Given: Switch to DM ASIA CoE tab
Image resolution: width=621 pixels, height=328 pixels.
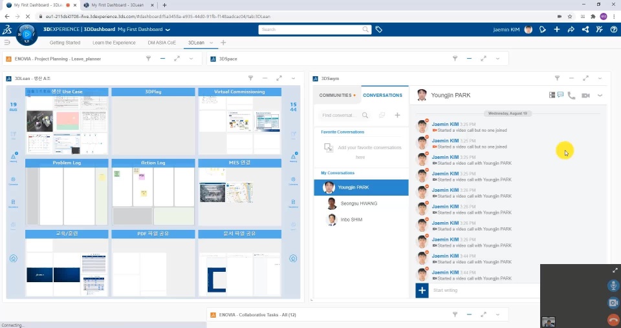Looking at the screenshot, I should (x=162, y=43).
